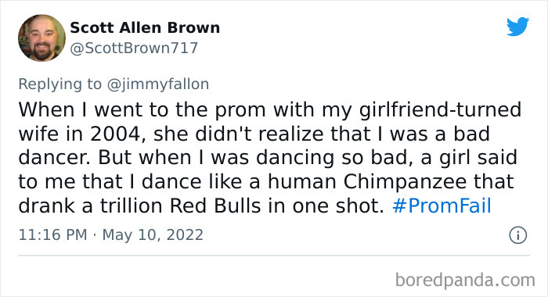Click the tweet's first line about the prom
Screen dimensions: 548x297
click(x=270, y=109)
